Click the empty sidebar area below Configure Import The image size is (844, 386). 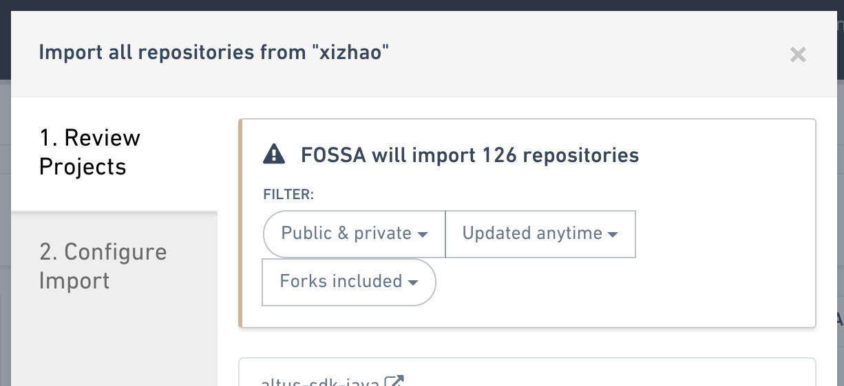114,343
